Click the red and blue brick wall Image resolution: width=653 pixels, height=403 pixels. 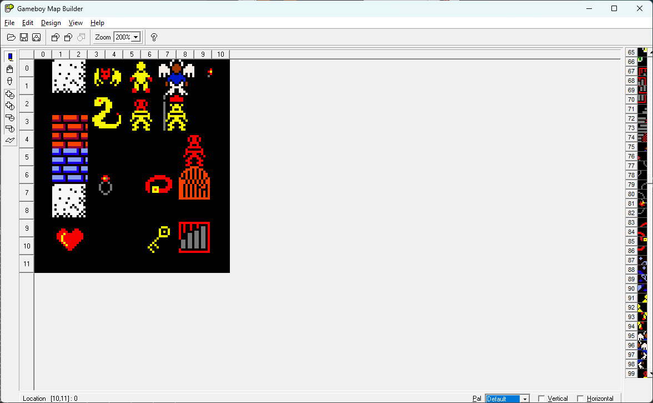tap(70, 148)
